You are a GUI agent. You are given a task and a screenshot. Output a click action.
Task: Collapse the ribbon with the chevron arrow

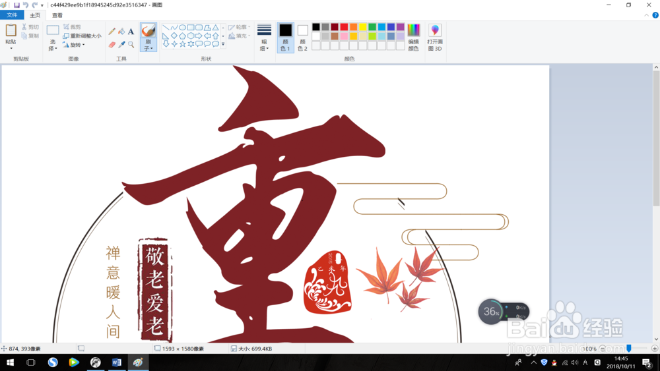coord(647,15)
